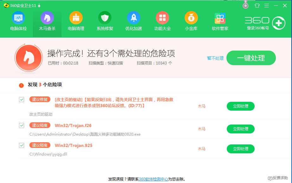Click 扫描项目：10343 个 text
Image resolution: width=292 pixels, height=183 pixels.
click(154, 63)
